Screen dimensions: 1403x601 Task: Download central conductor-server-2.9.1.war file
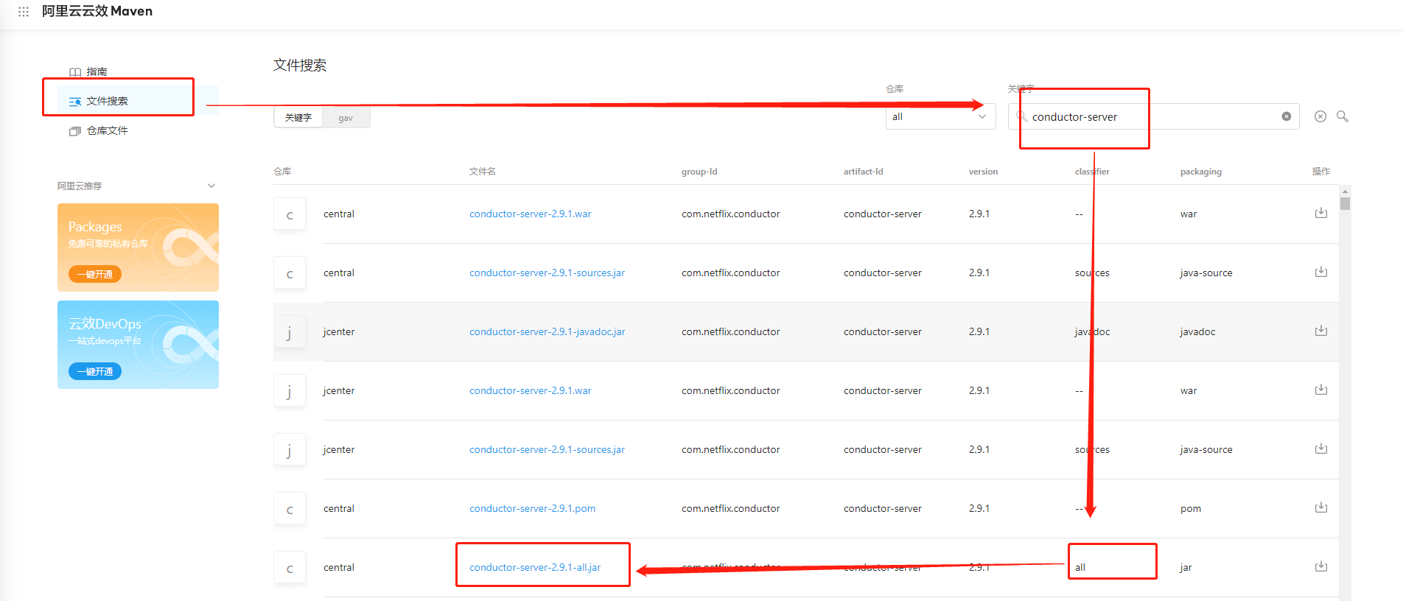click(x=1321, y=213)
